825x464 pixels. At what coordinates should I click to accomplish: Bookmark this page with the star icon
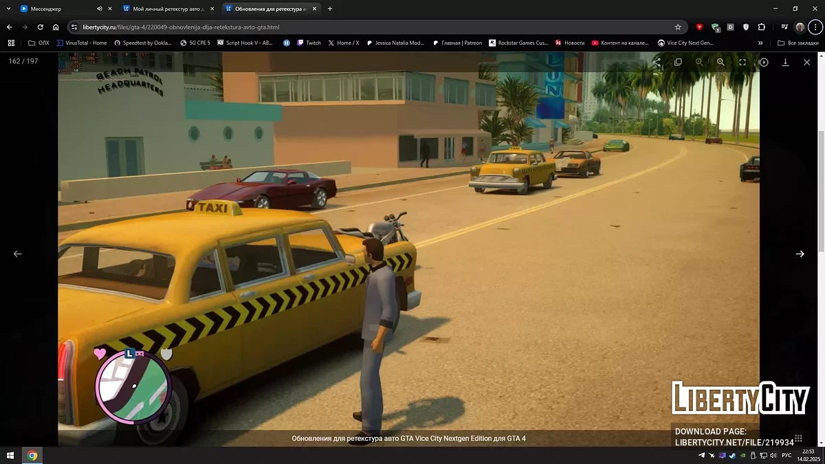tap(678, 27)
